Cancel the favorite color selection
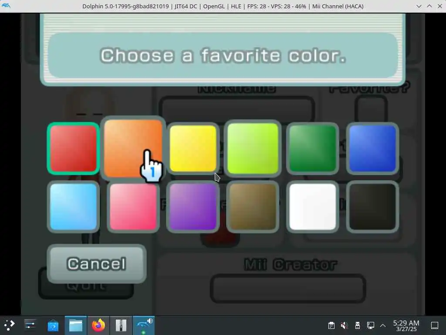This screenshot has height=335, width=446. [97, 264]
